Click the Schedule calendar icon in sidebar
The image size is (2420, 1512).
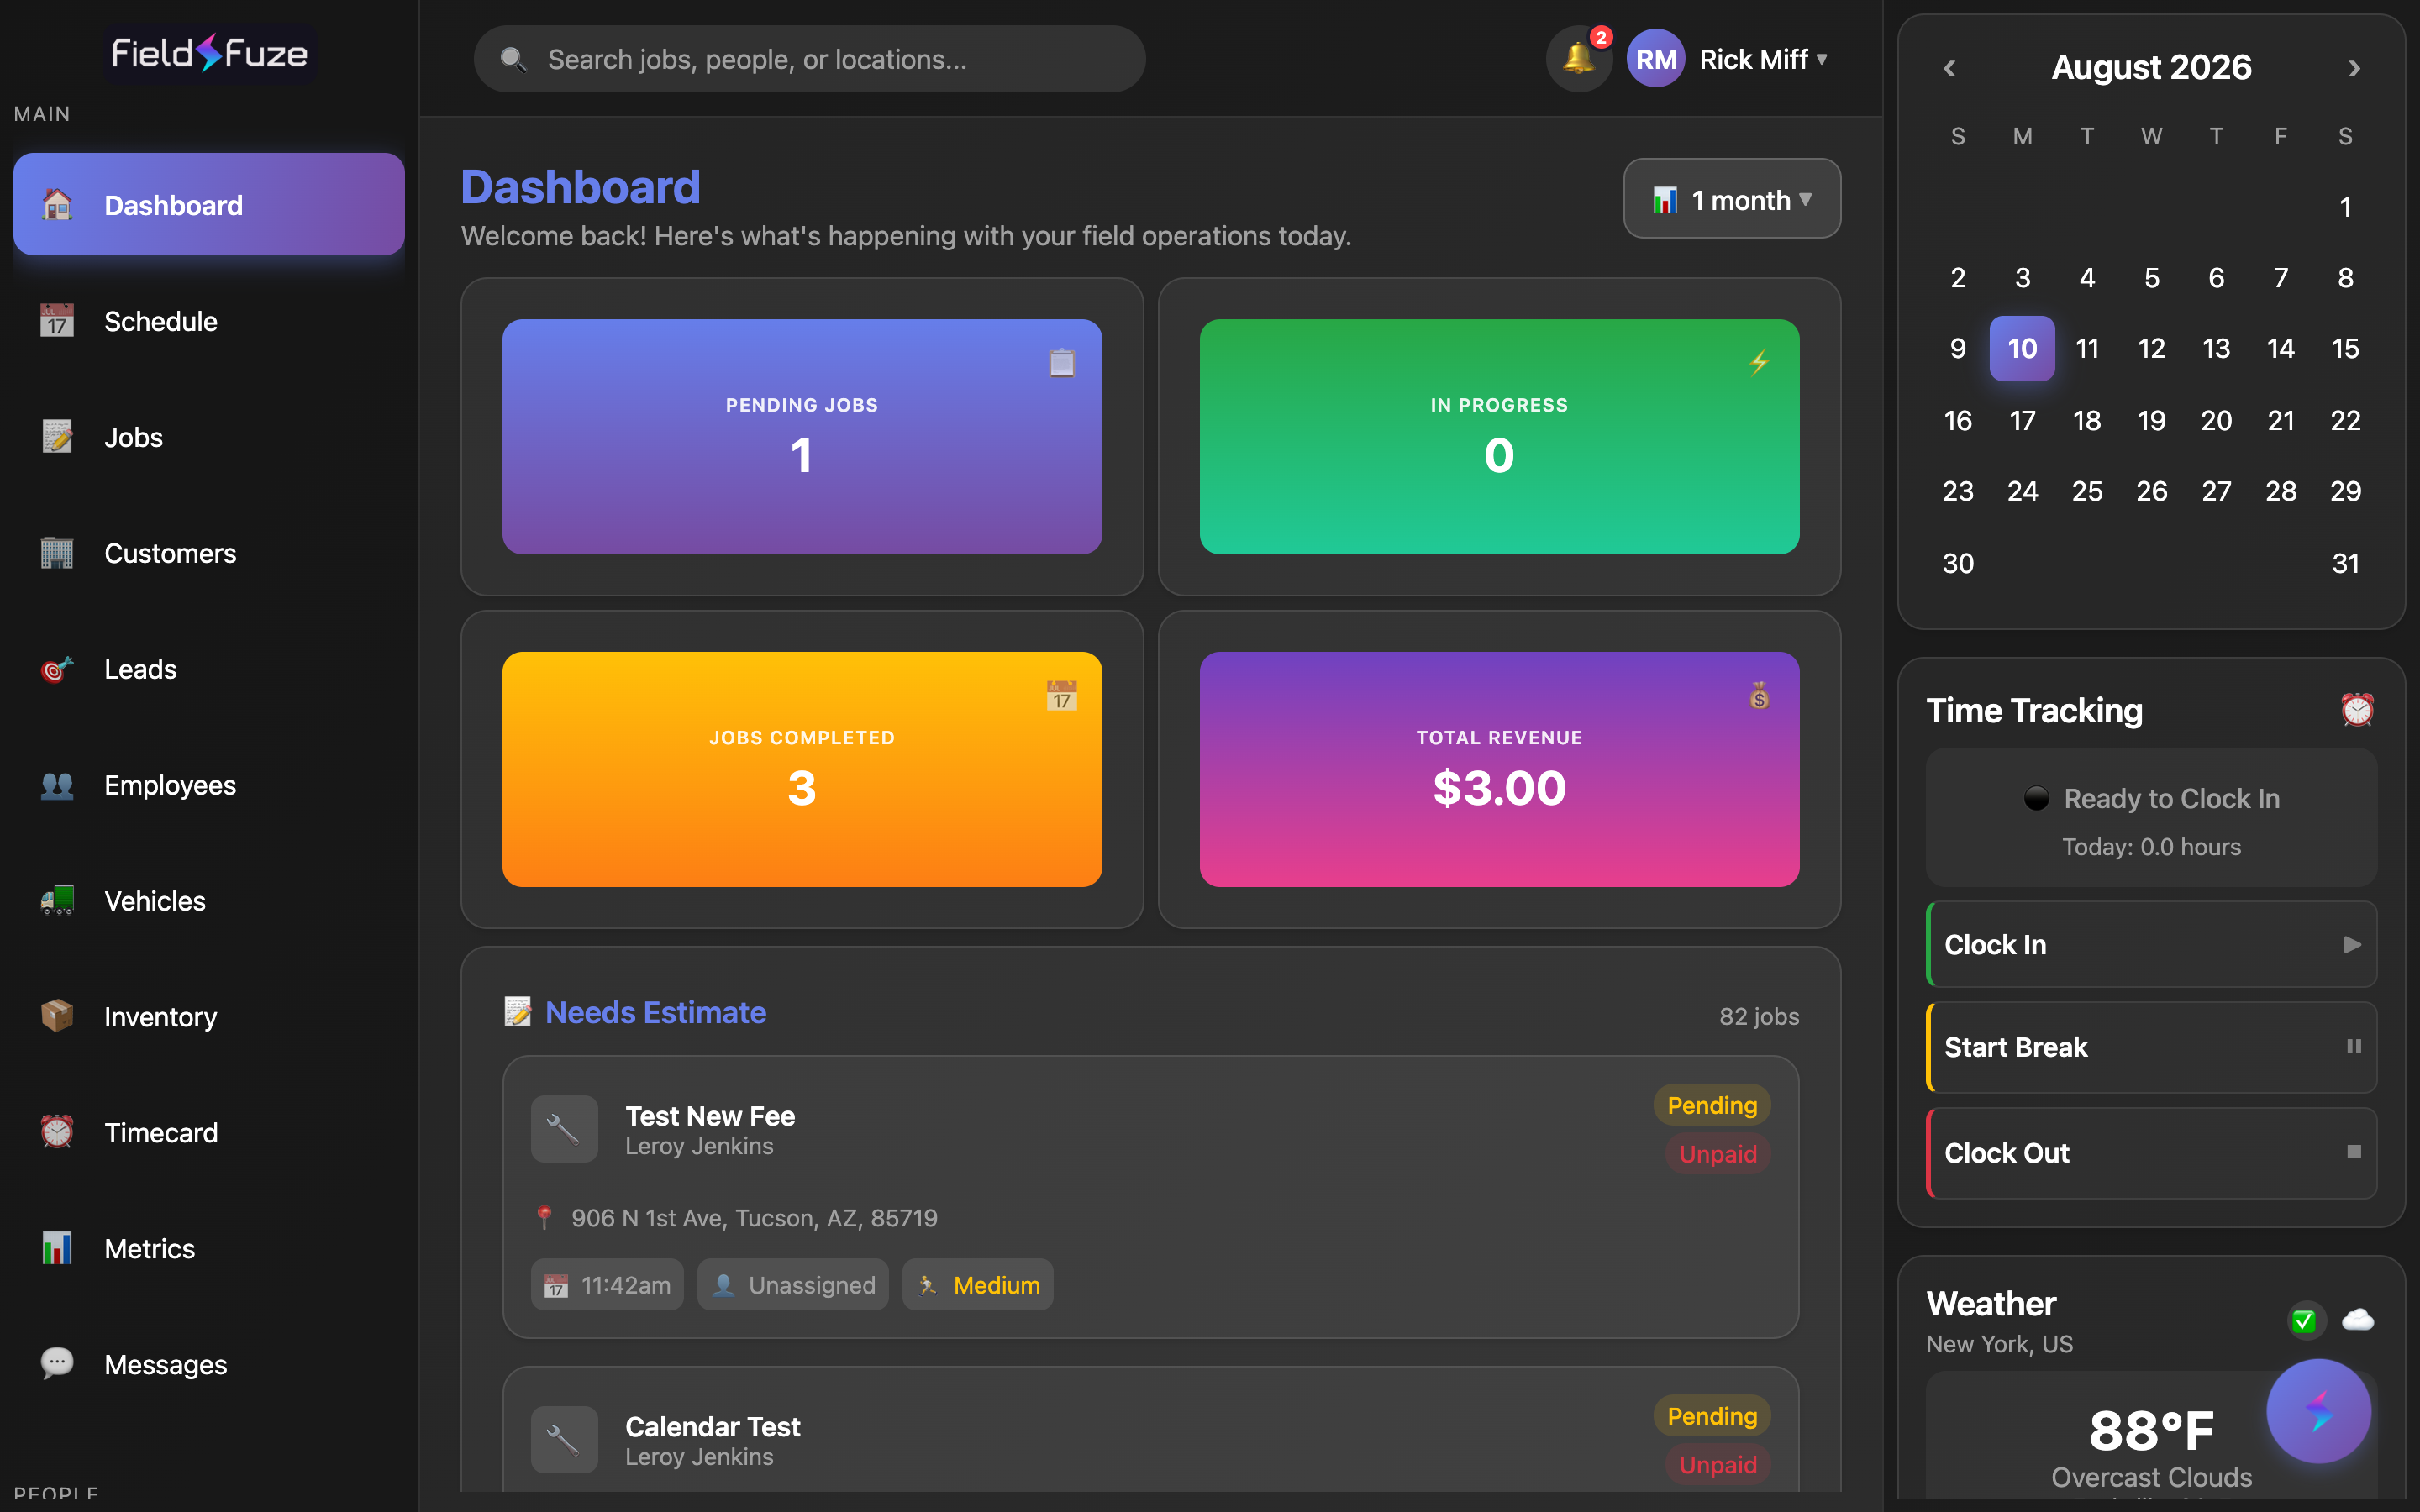(57, 321)
